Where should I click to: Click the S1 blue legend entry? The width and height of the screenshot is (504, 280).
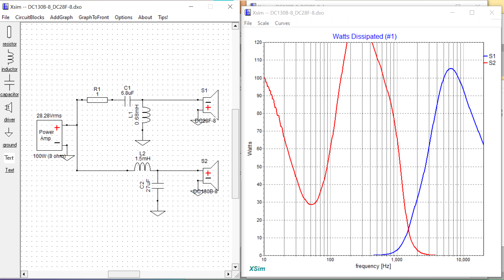pyautogui.click(x=490, y=56)
